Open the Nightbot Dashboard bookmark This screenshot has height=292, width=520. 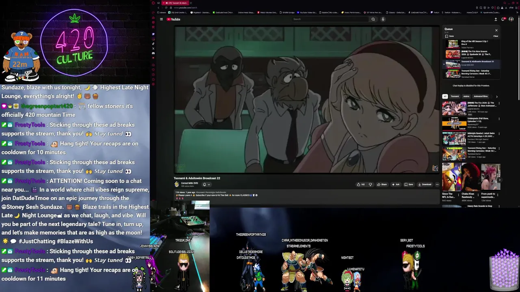[x=200, y=13]
